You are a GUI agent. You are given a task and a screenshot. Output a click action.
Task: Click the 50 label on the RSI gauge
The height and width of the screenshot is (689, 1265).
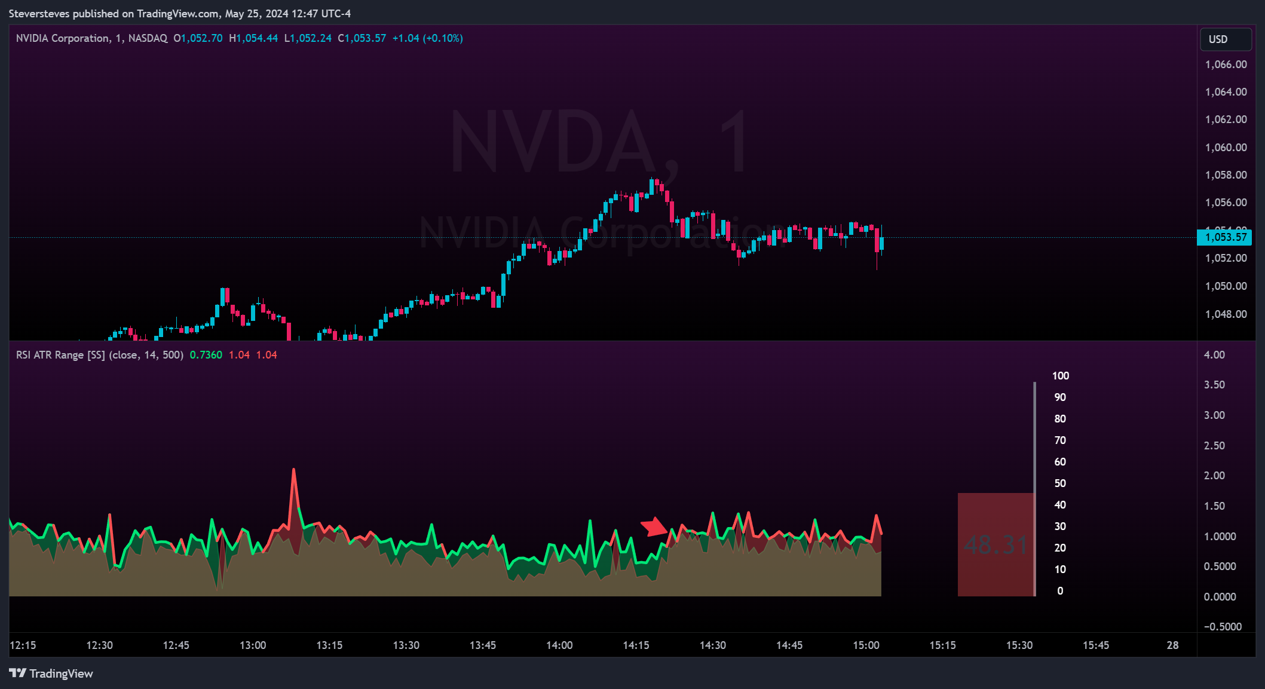1060,483
